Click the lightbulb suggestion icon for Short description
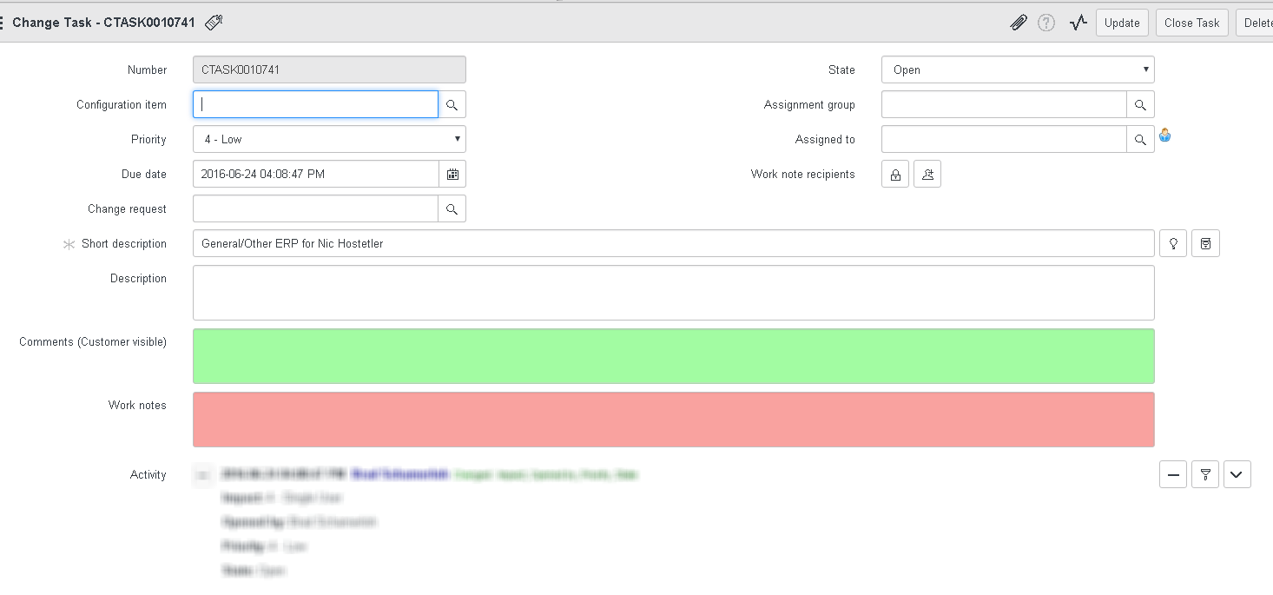This screenshot has width=1273, height=595. click(1173, 243)
